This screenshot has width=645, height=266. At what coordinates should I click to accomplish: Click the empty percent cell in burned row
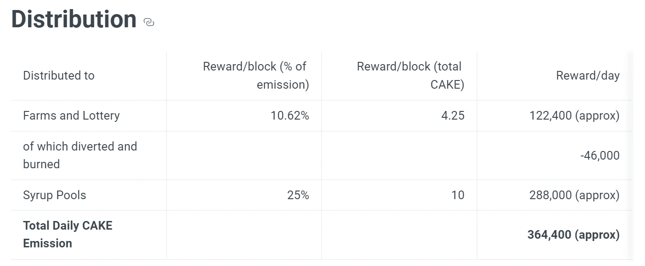244,156
